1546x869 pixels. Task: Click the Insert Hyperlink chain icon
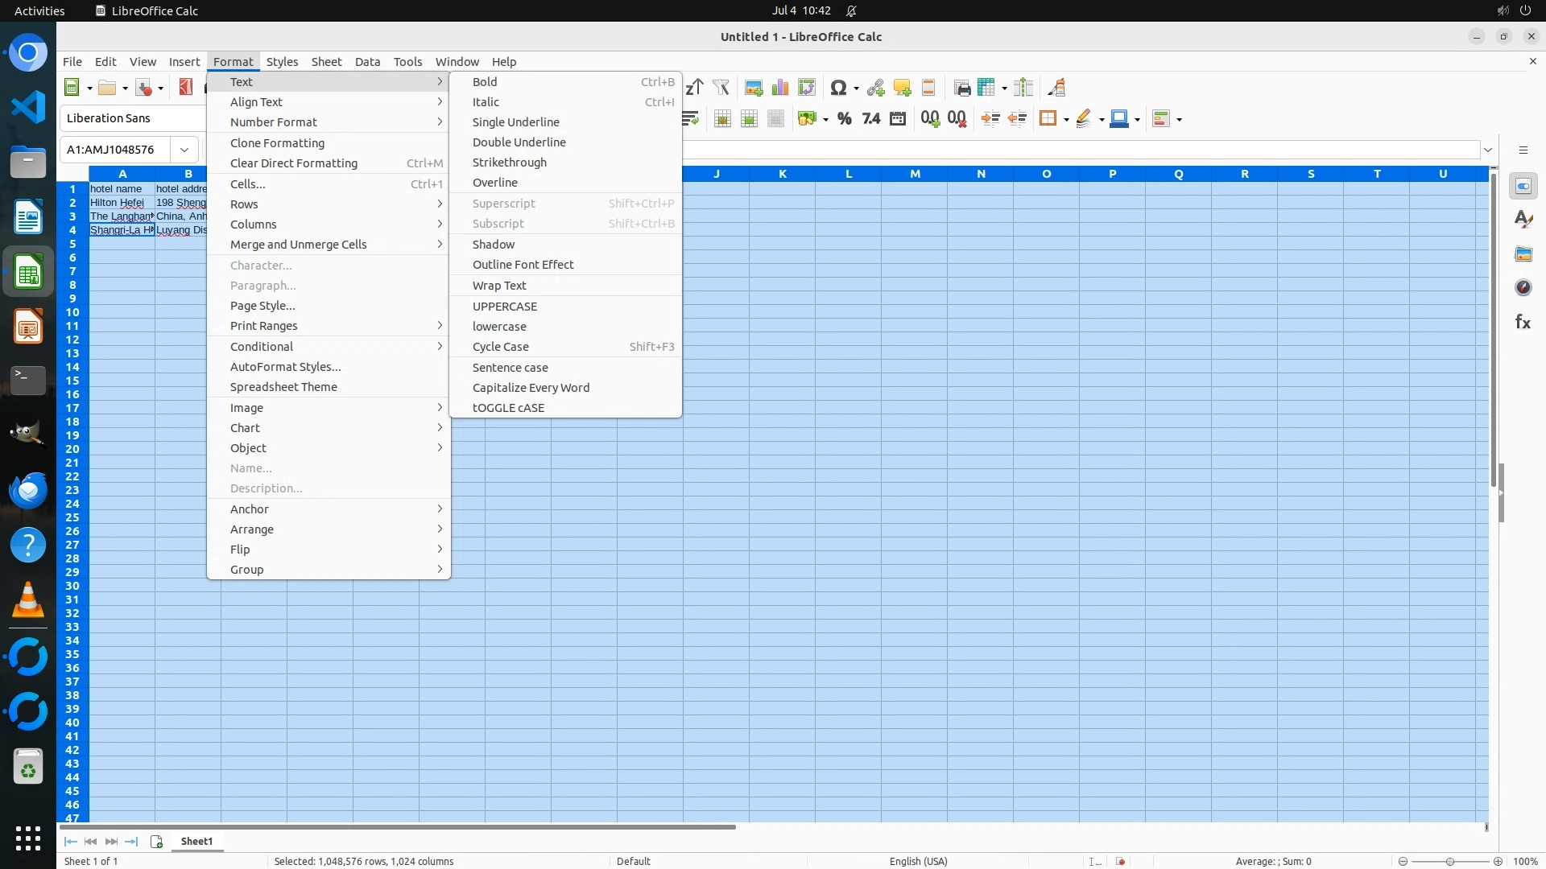[x=875, y=88]
